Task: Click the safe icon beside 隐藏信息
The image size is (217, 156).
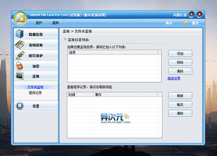Action: coord(20,34)
